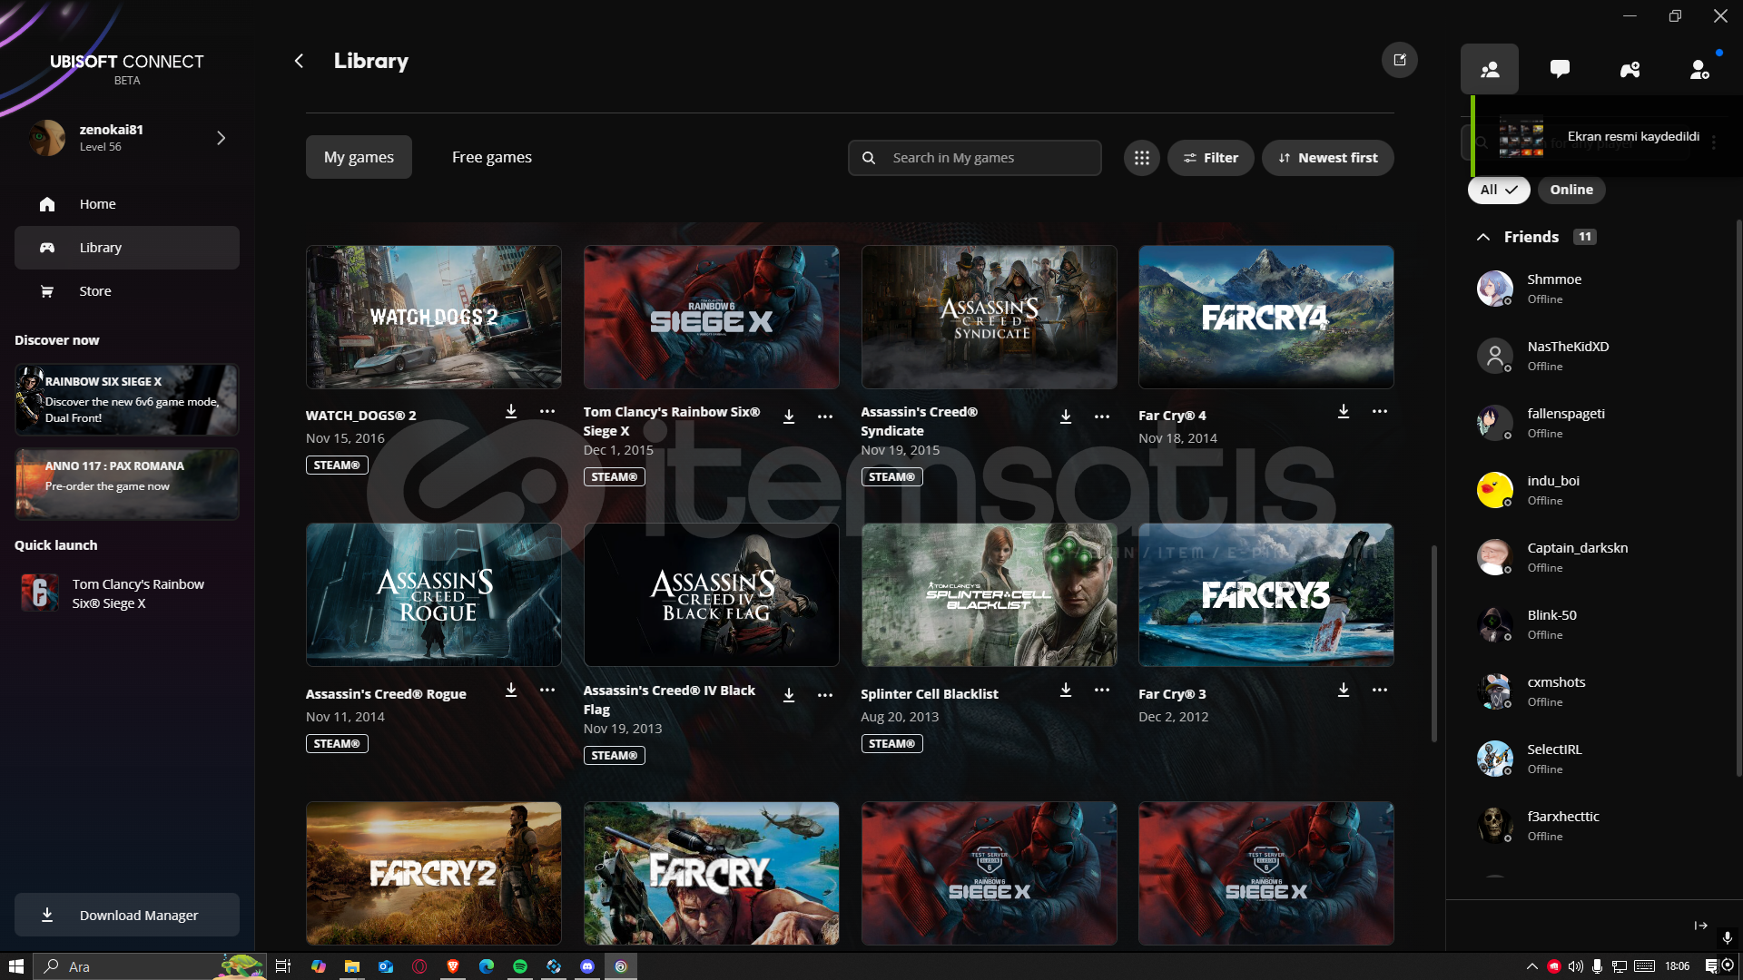Open the Far Cry 2 game thumbnail
This screenshot has width=1743, height=980.
coord(434,873)
